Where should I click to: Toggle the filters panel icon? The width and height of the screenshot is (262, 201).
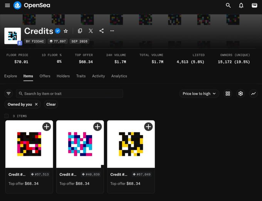pyautogui.click(x=8, y=94)
